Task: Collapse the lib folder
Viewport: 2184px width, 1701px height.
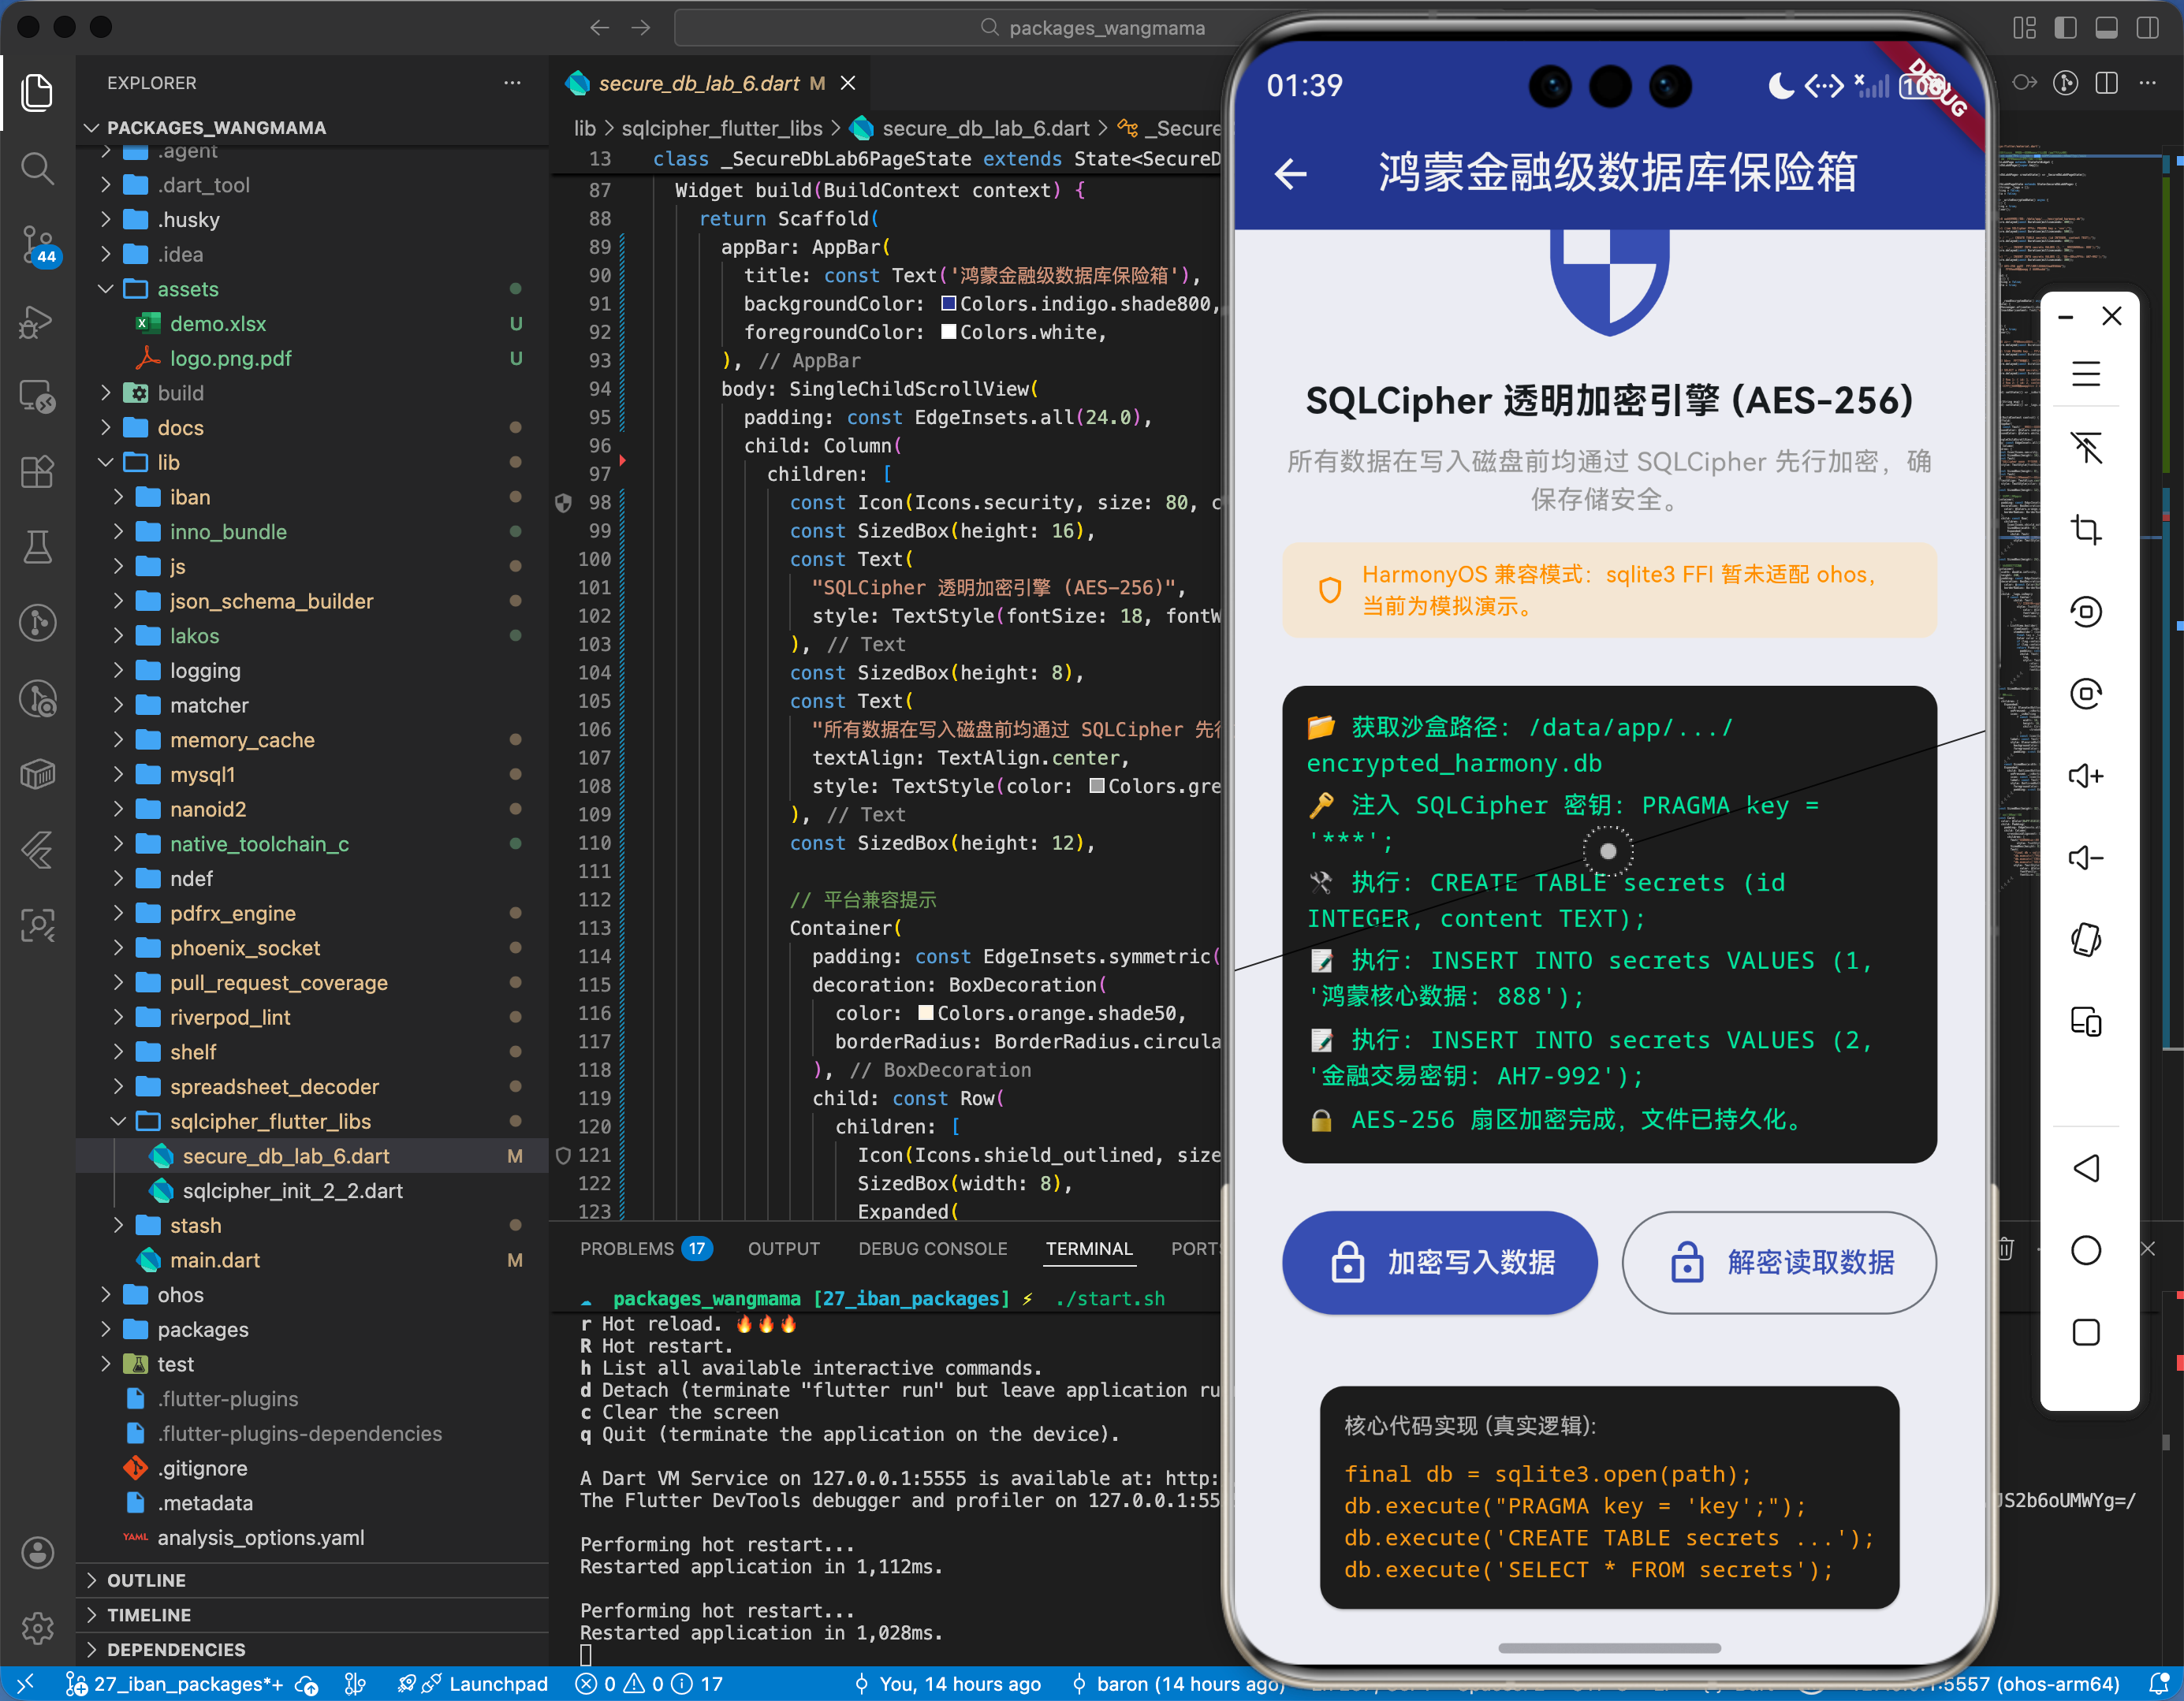Action: 105,462
